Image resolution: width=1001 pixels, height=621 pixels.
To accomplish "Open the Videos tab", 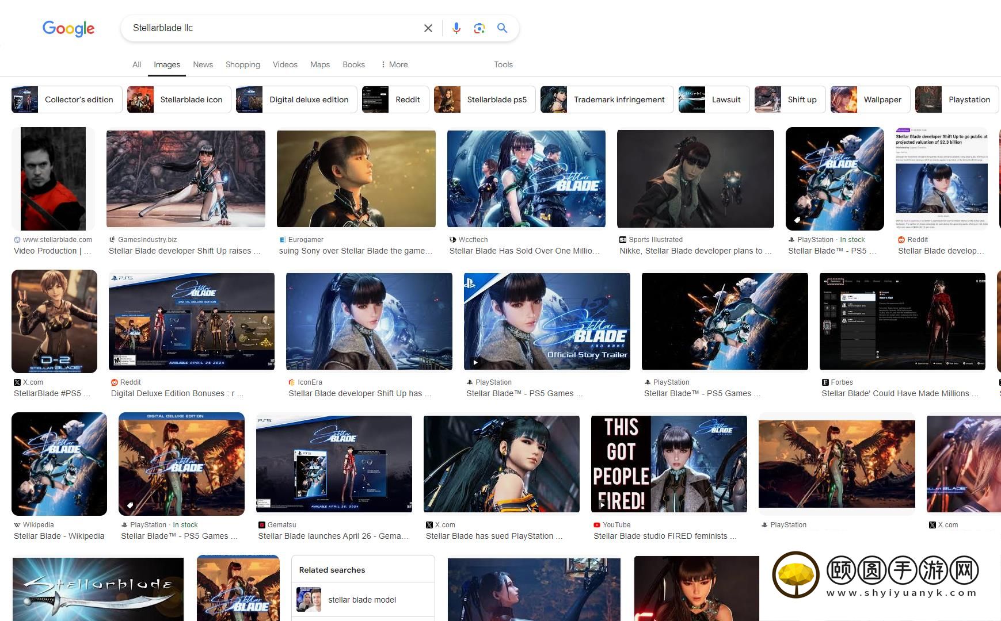I will (285, 64).
